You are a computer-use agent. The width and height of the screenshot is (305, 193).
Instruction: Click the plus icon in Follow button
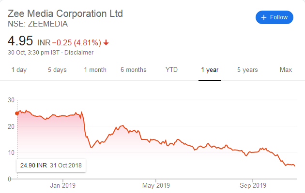(264, 17)
